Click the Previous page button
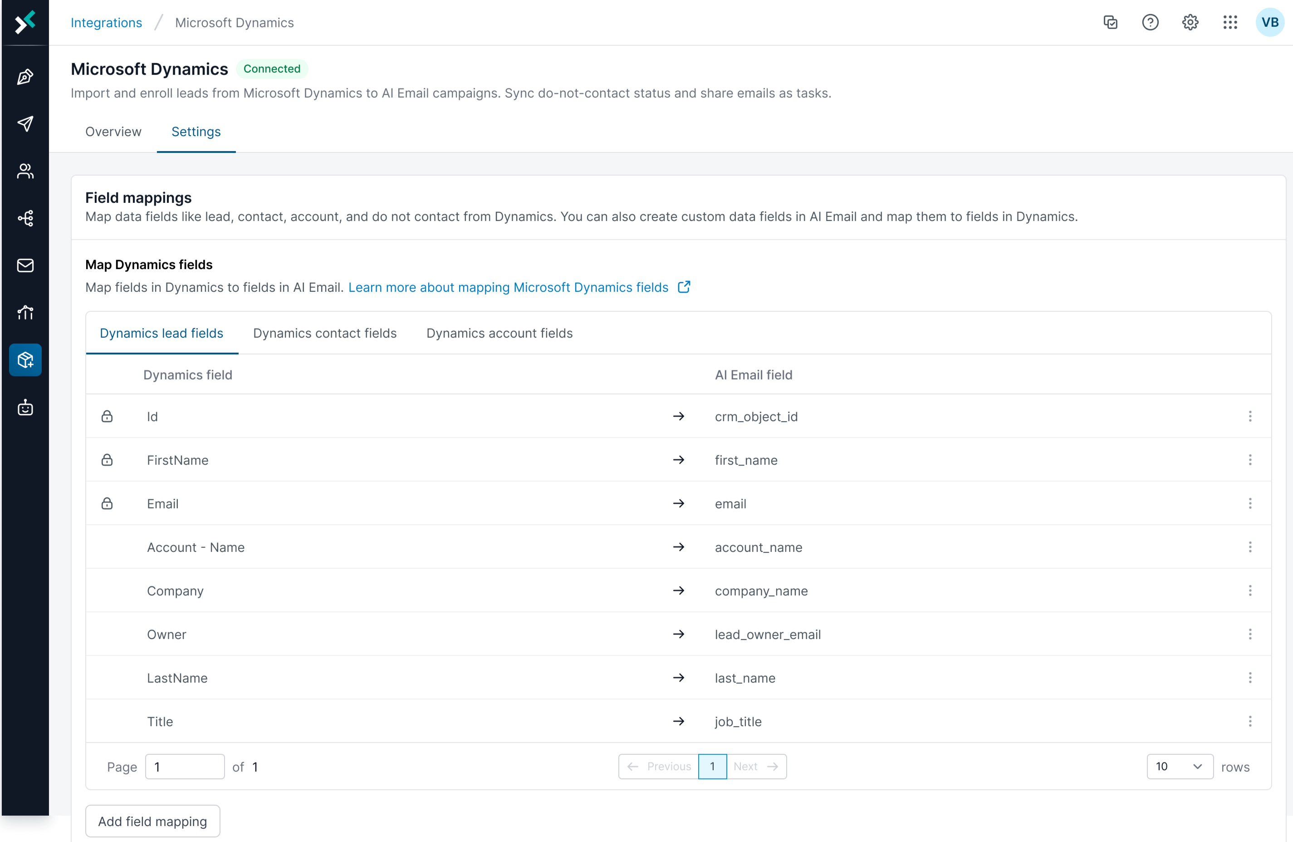 (658, 767)
